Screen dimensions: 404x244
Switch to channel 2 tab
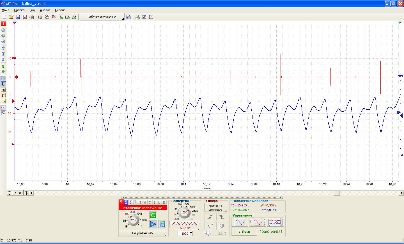tap(126, 202)
